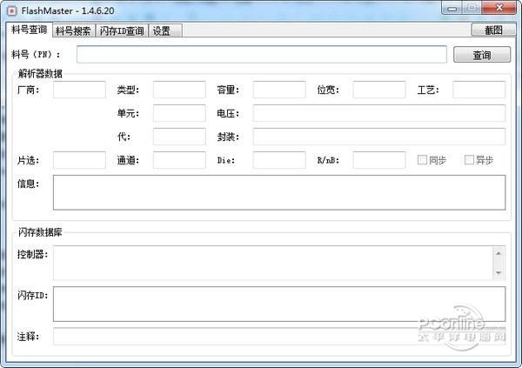The image size is (522, 368).
Task: Click inside the 闪存ID text area
Action: pos(279,304)
